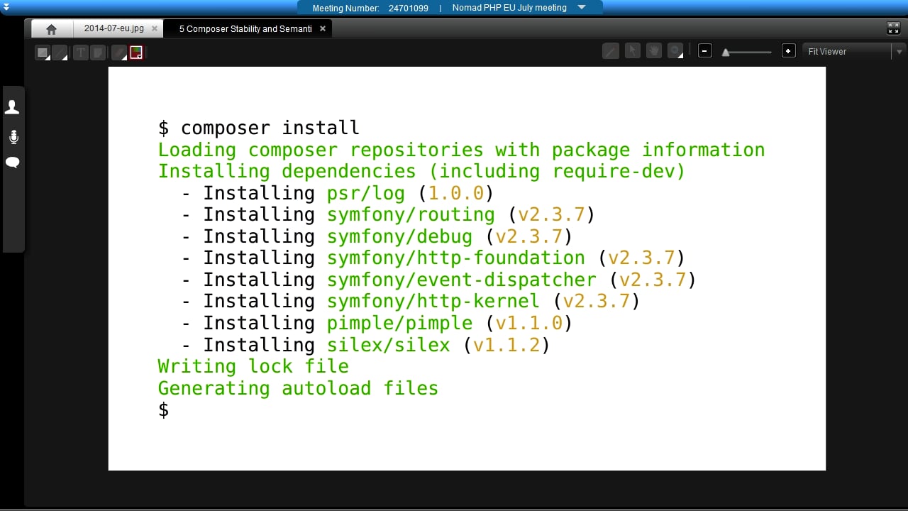Close the 5 Composer Stability tab
Image resolution: width=908 pixels, height=511 pixels.
323,29
